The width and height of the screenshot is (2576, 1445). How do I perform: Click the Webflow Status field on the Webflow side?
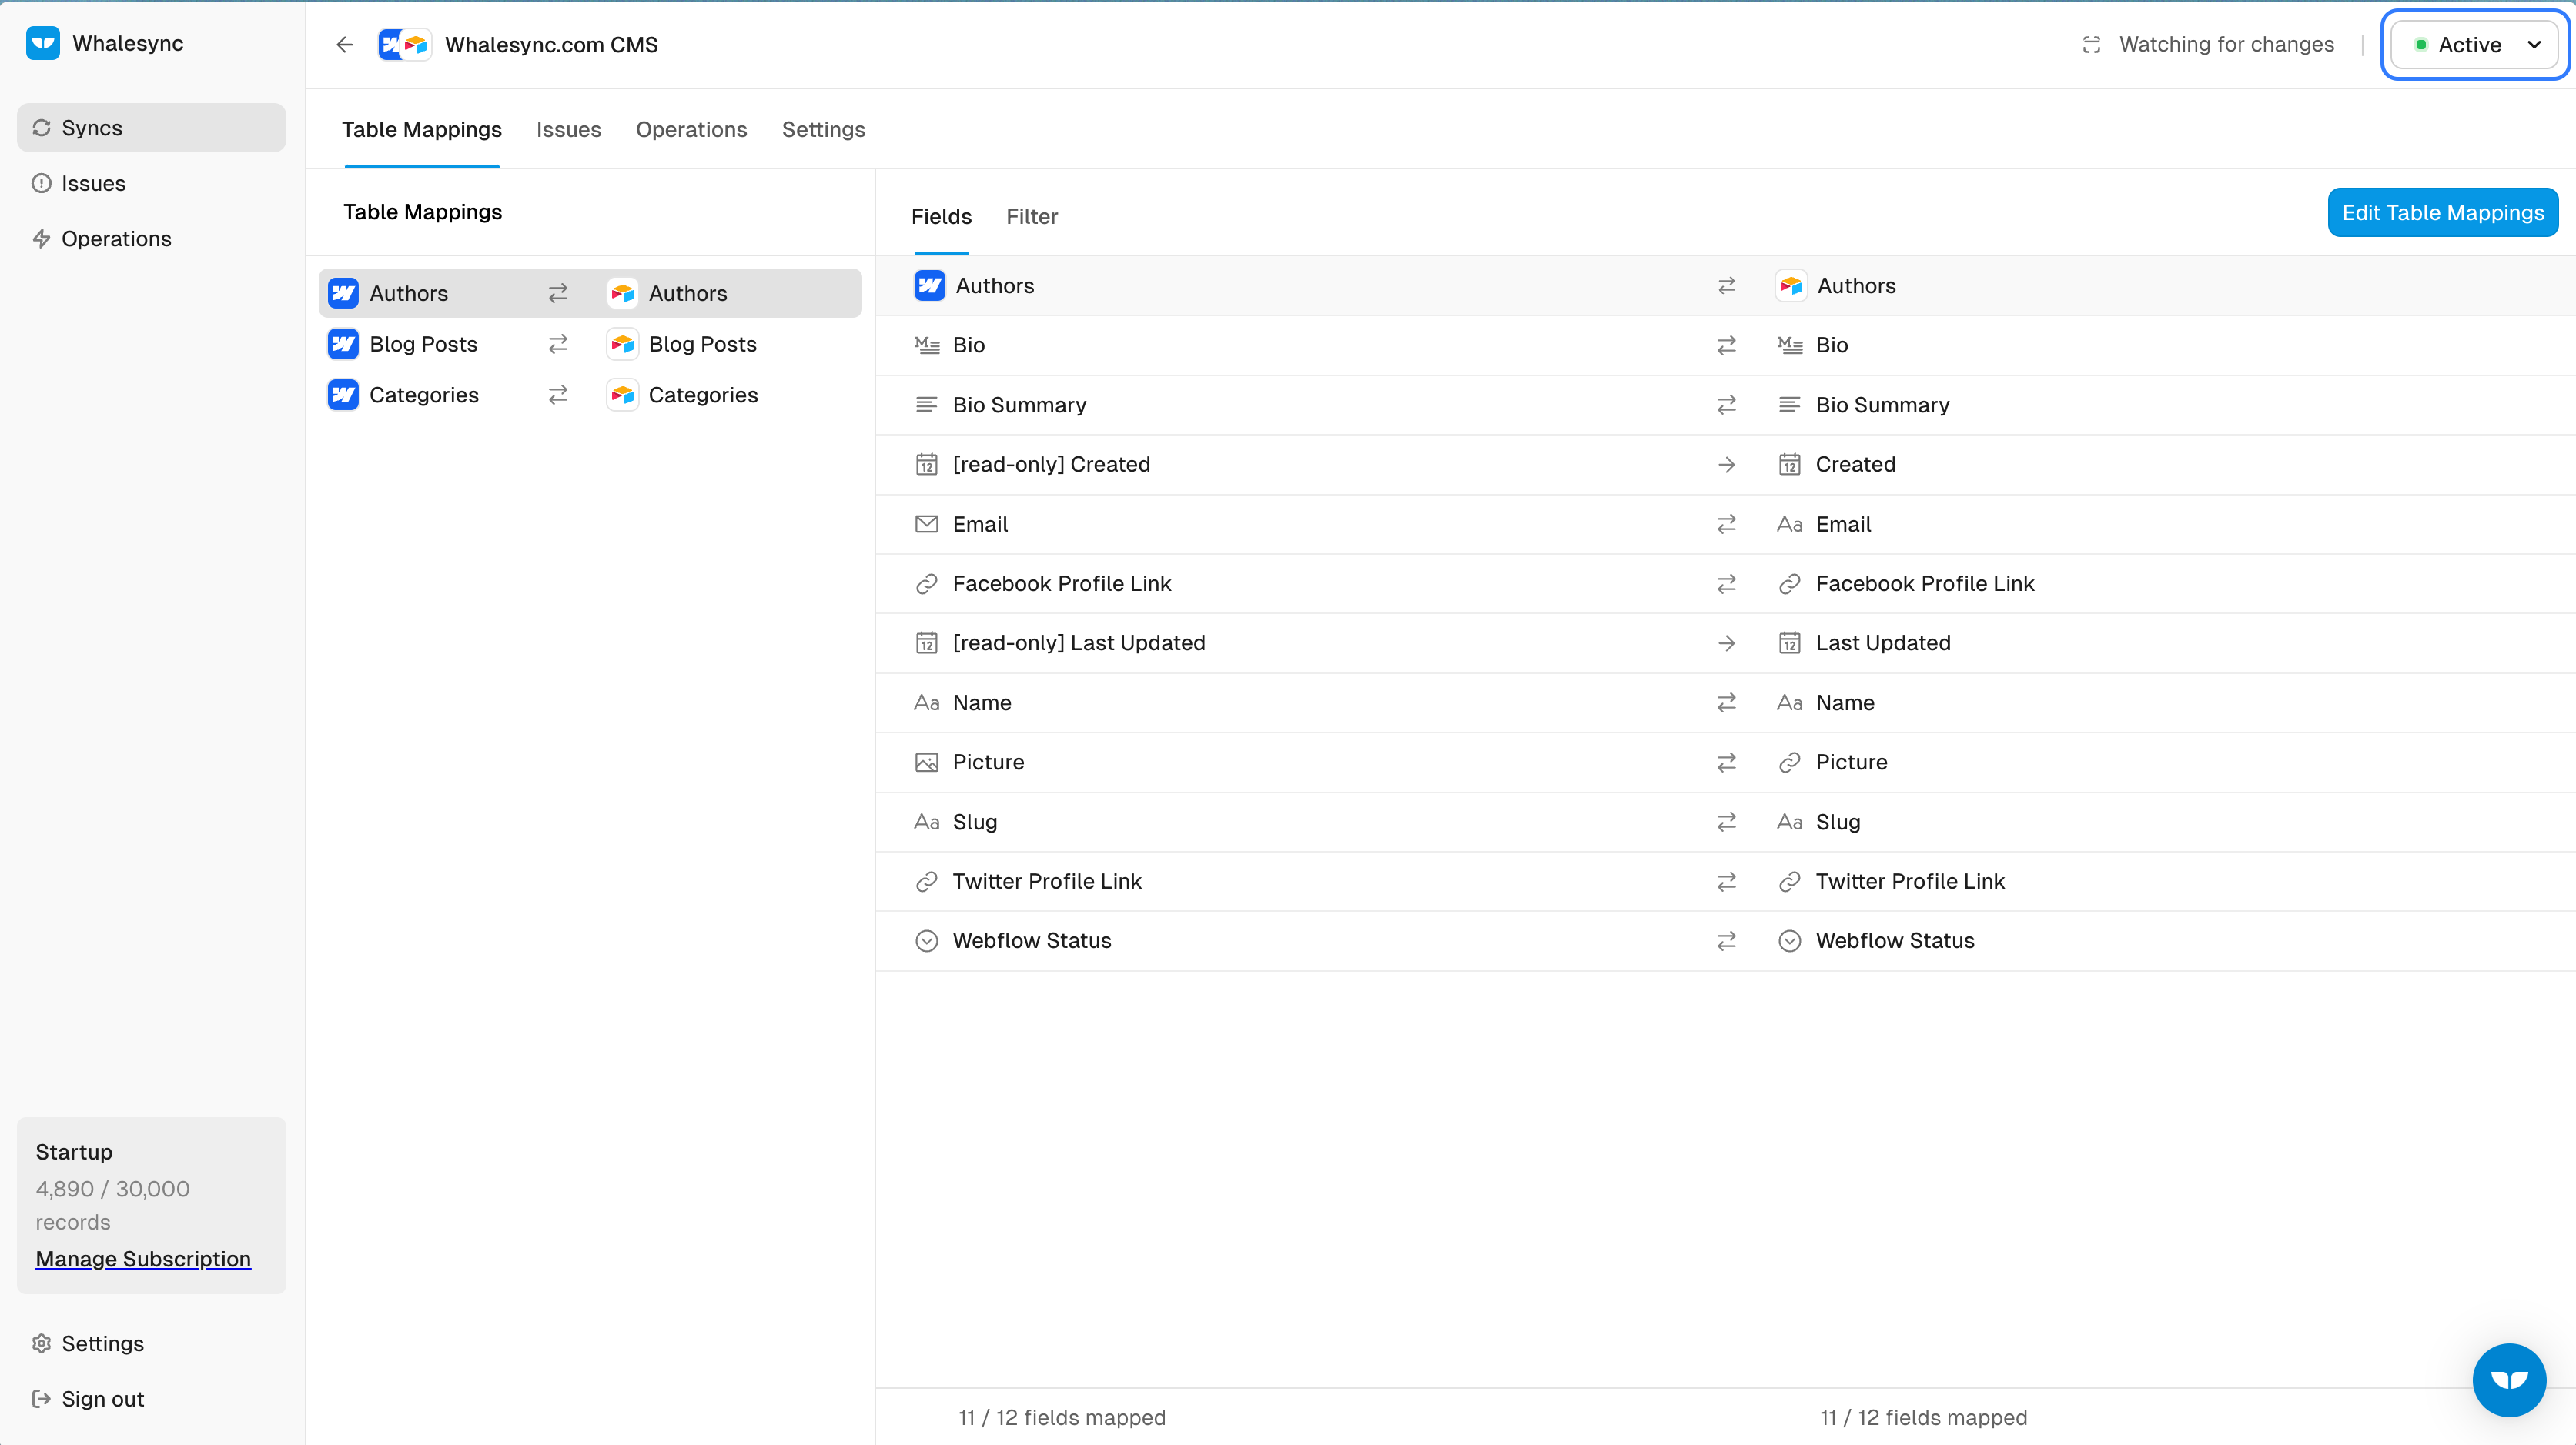tap(1032, 941)
